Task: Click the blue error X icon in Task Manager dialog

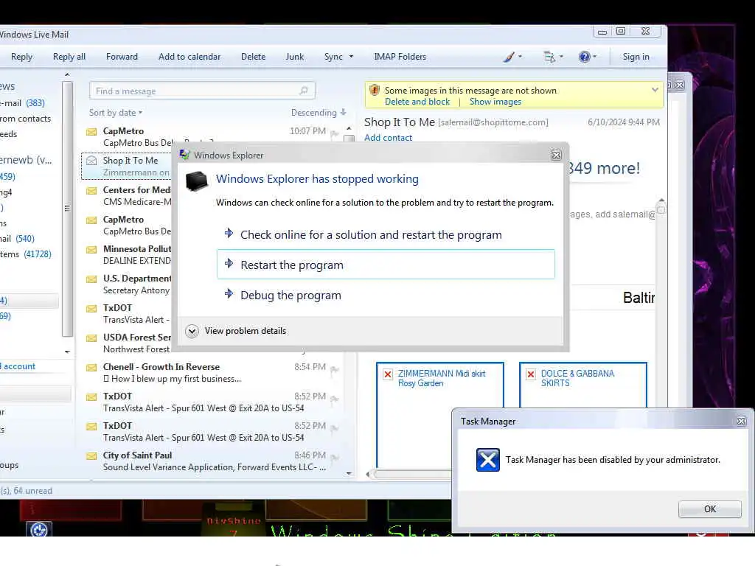Action: click(x=488, y=460)
